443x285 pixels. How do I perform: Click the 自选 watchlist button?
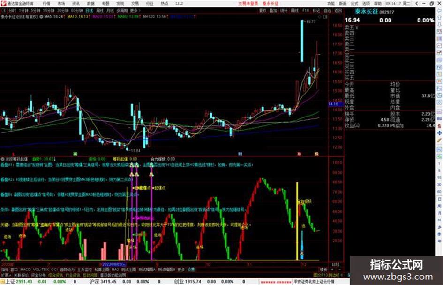327,11
